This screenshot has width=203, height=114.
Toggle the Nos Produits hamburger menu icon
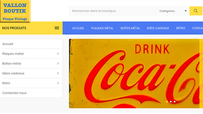tap(57, 28)
